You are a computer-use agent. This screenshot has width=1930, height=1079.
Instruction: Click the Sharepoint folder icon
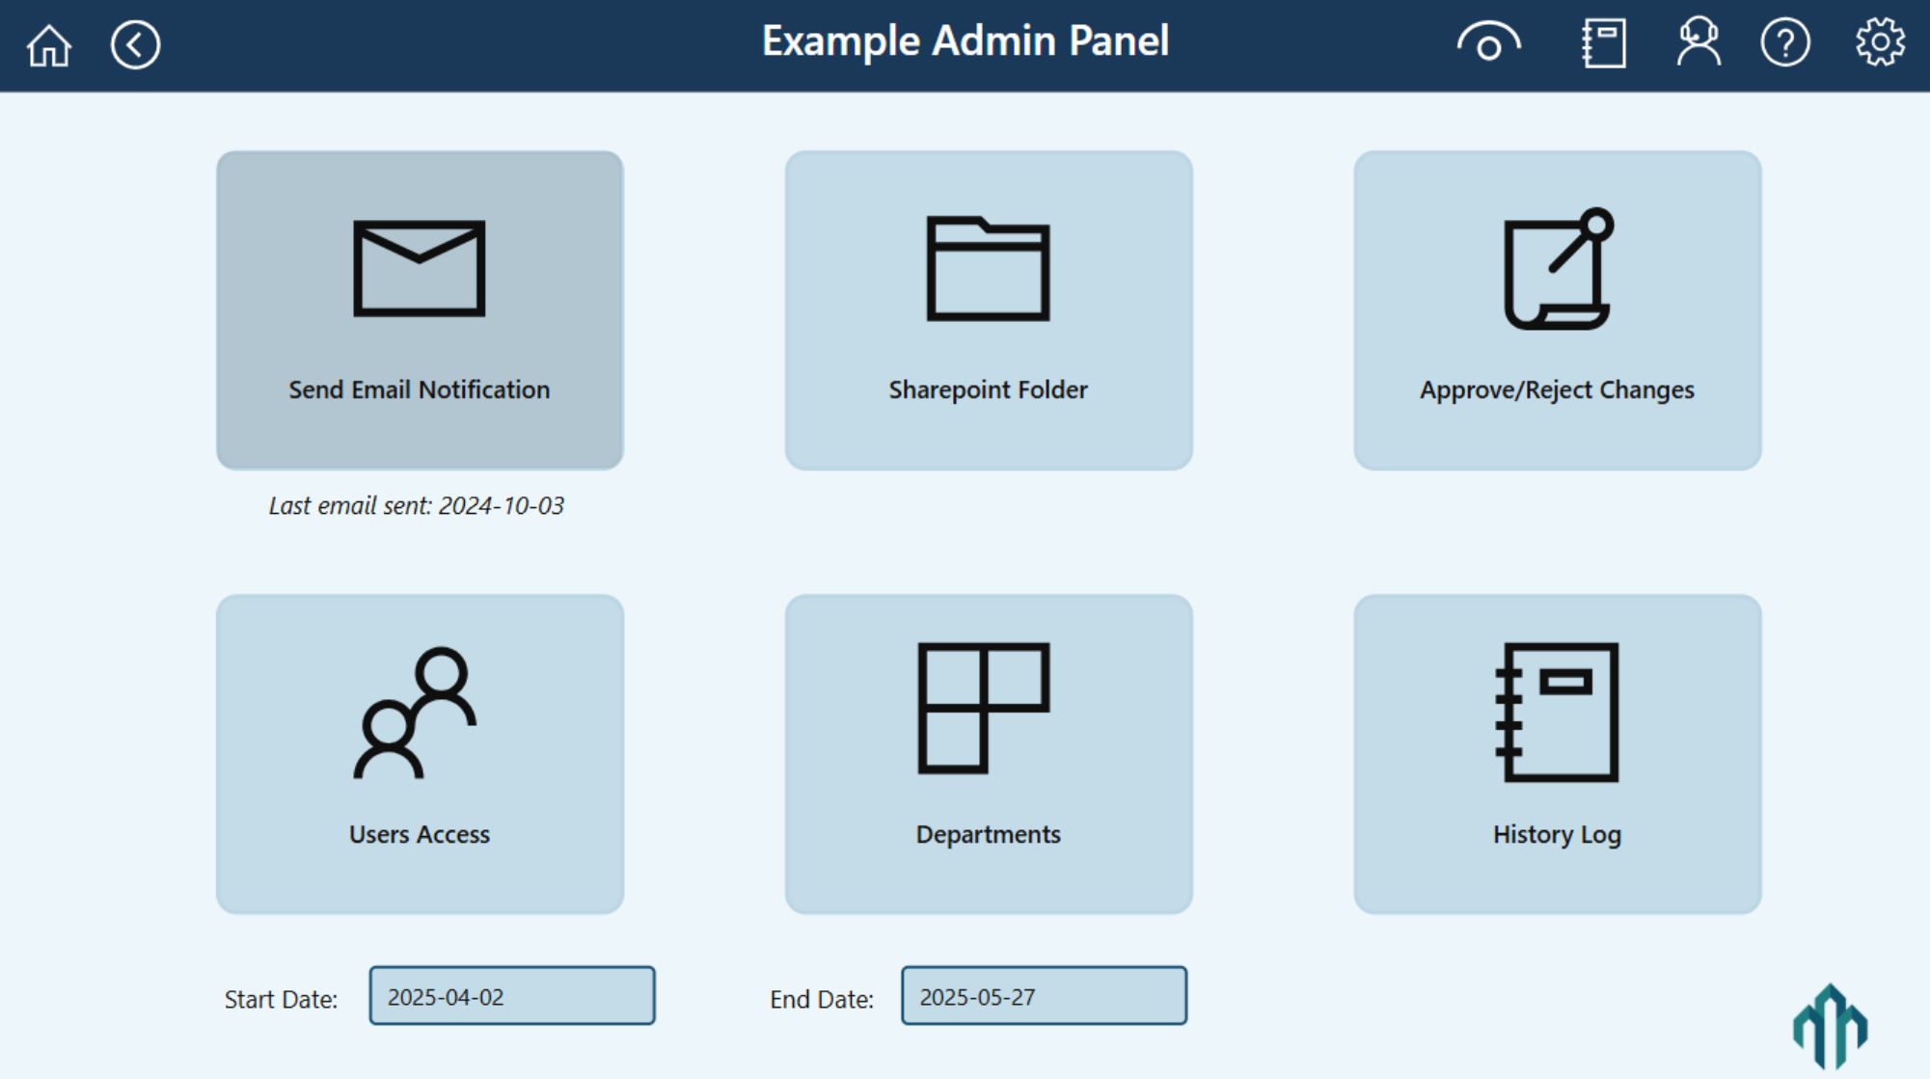(x=988, y=268)
